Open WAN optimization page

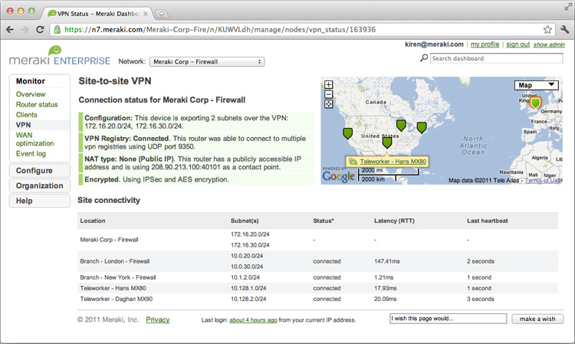point(34,139)
